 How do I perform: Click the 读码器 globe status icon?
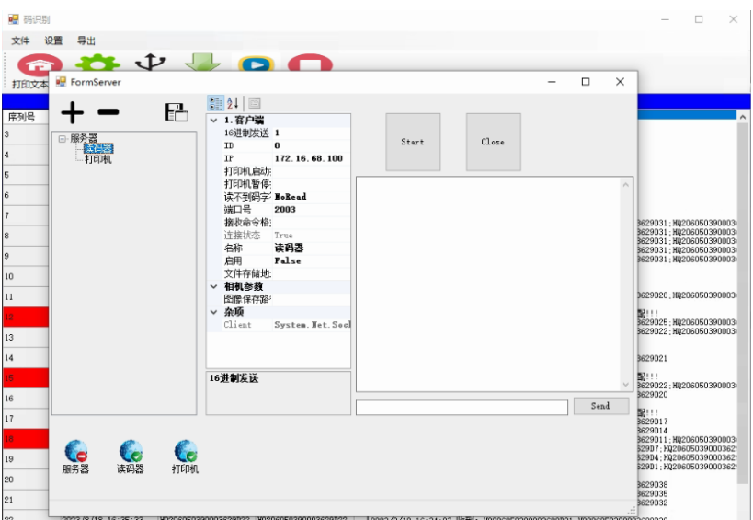tap(131, 451)
